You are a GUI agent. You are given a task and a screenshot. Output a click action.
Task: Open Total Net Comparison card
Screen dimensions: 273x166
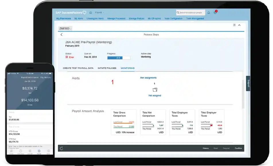(x=153, y=122)
